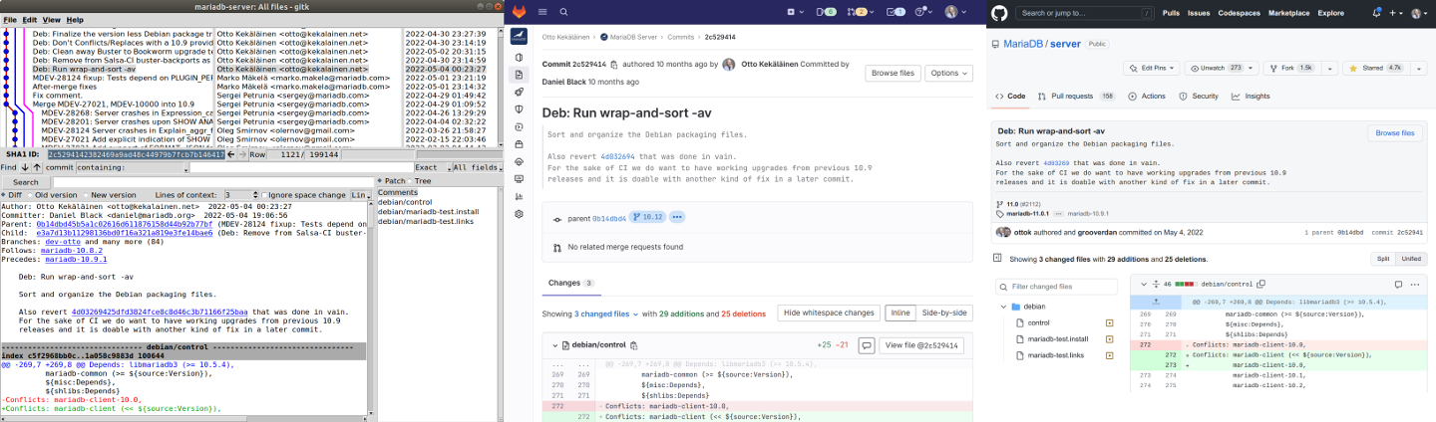1436x422 pixels.
Task: Click the GitHub search box
Action: tap(1084, 13)
